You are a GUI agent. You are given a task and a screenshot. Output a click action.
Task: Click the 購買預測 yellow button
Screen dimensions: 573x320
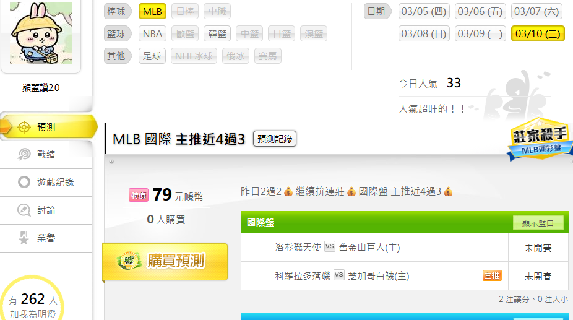point(165,262)
